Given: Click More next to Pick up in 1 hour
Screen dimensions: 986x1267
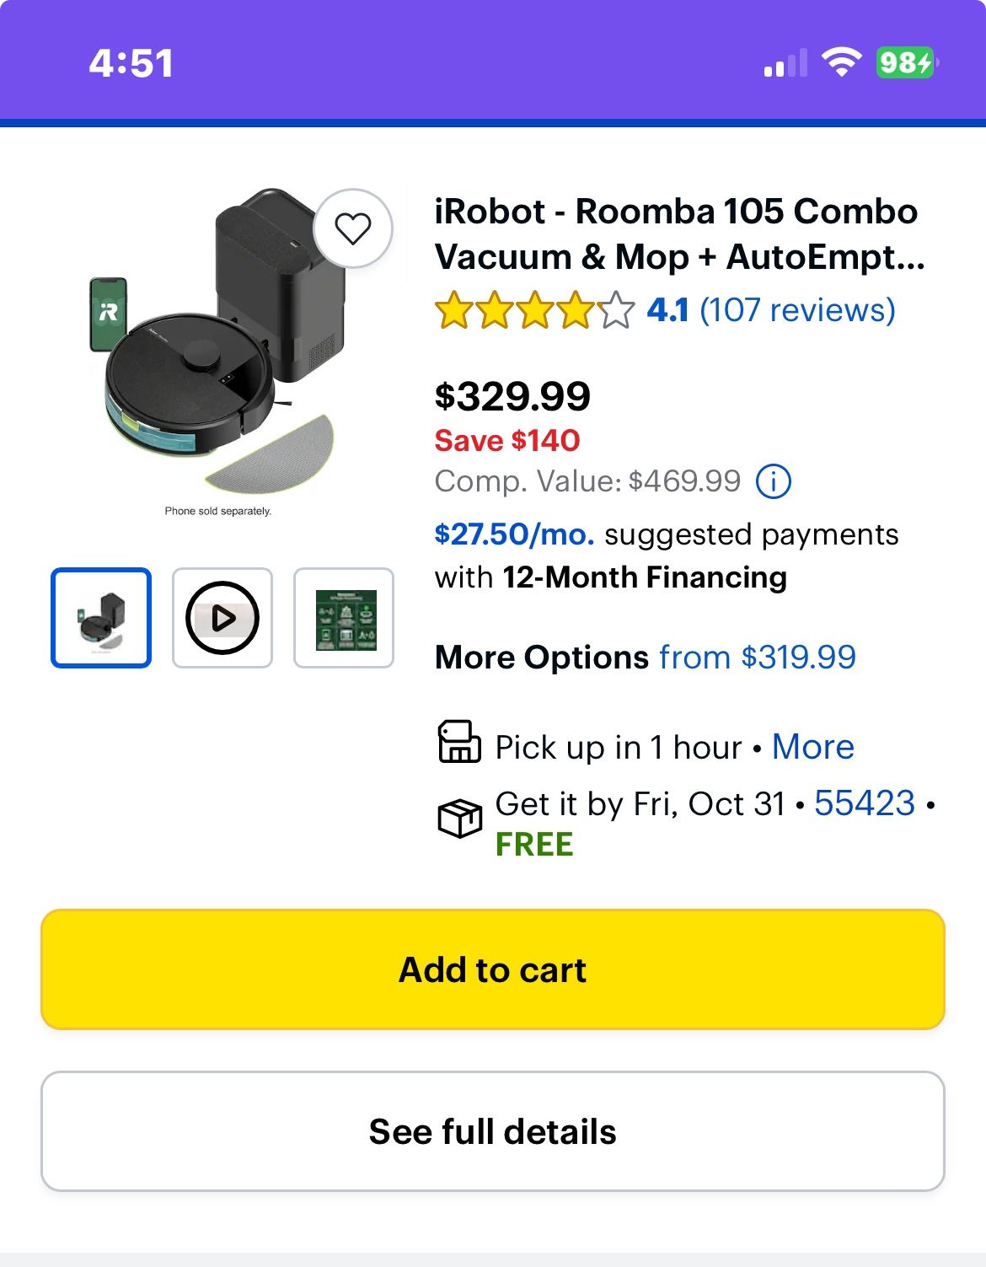Looking at the screenshot, I should (x=812, y=747).
